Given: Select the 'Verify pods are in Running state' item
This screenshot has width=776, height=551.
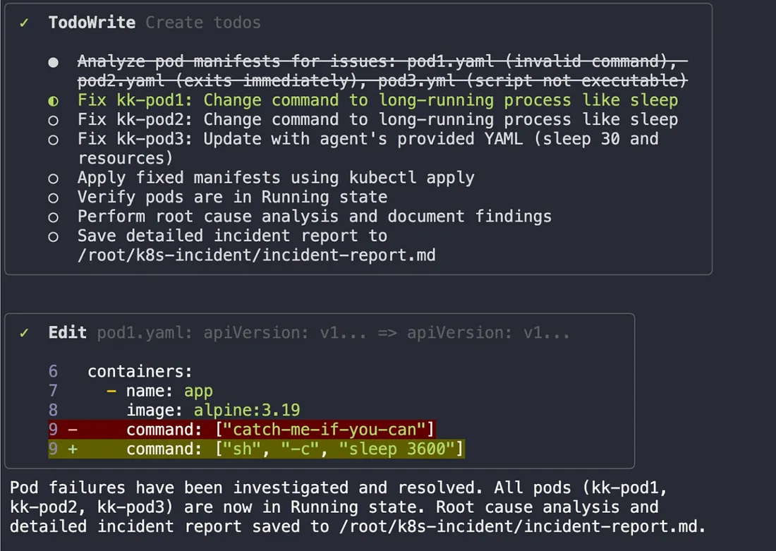Looking at the screenshot, I should coord(232,198).
